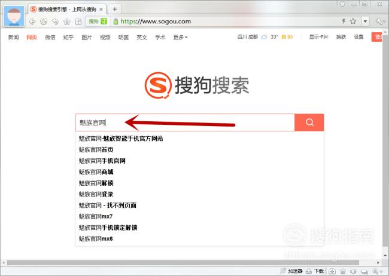Open the favorites star in navigation bar

tap(67, 22)
